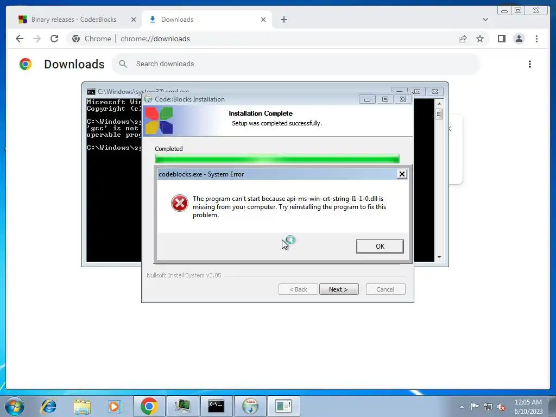This screenshot has height=417, width=556.
Task: Click the muted volume tray icon
Action: 501,407
